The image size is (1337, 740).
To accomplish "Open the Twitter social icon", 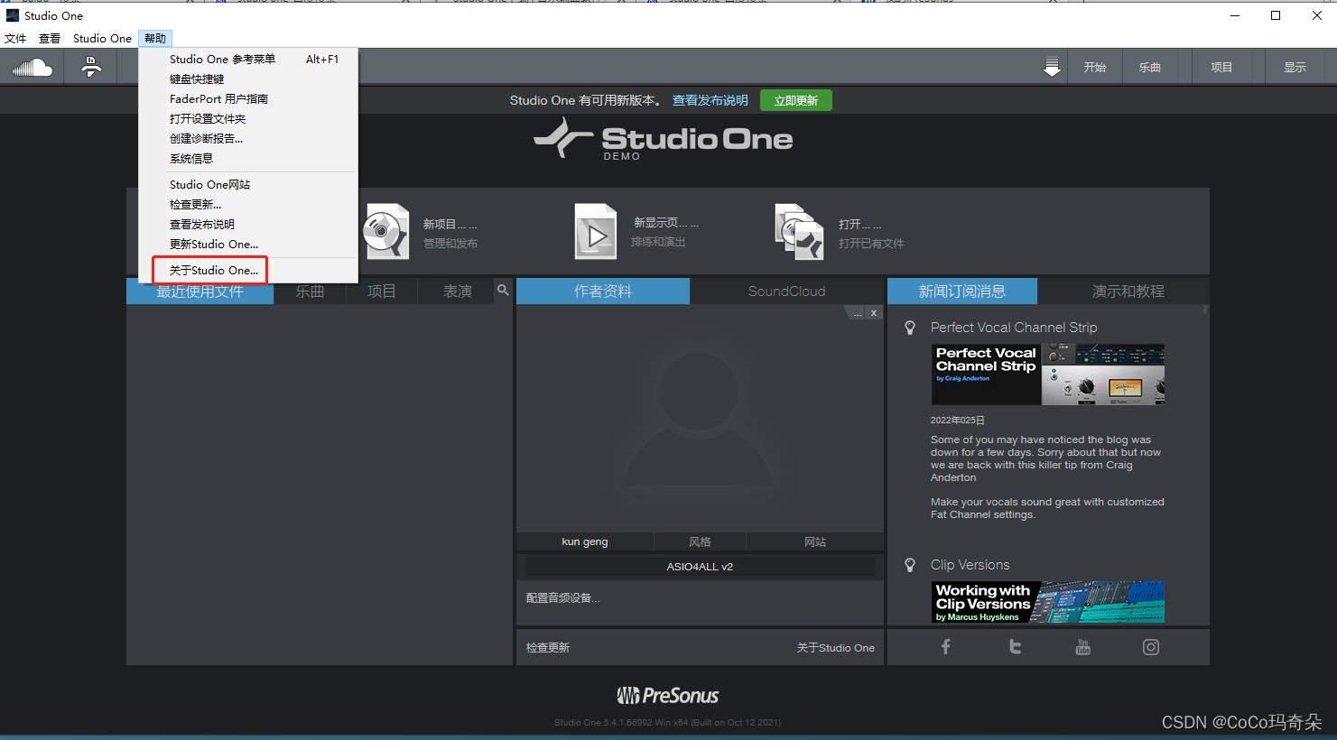I will point(1015,646).
